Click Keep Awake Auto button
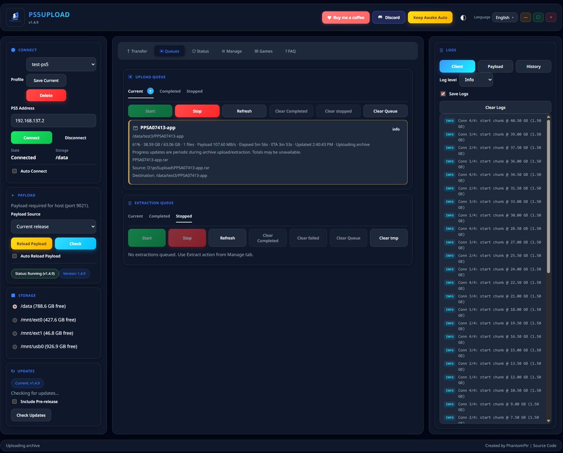The height and width of the screenshot is (453, 563). (x=430, y=17)
